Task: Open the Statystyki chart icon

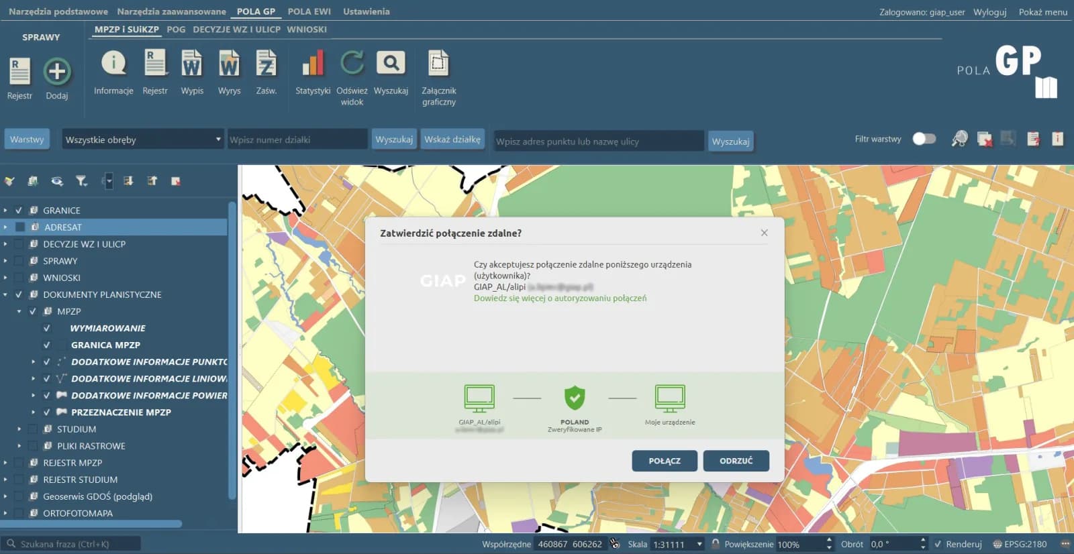Action: click(313, 63)
